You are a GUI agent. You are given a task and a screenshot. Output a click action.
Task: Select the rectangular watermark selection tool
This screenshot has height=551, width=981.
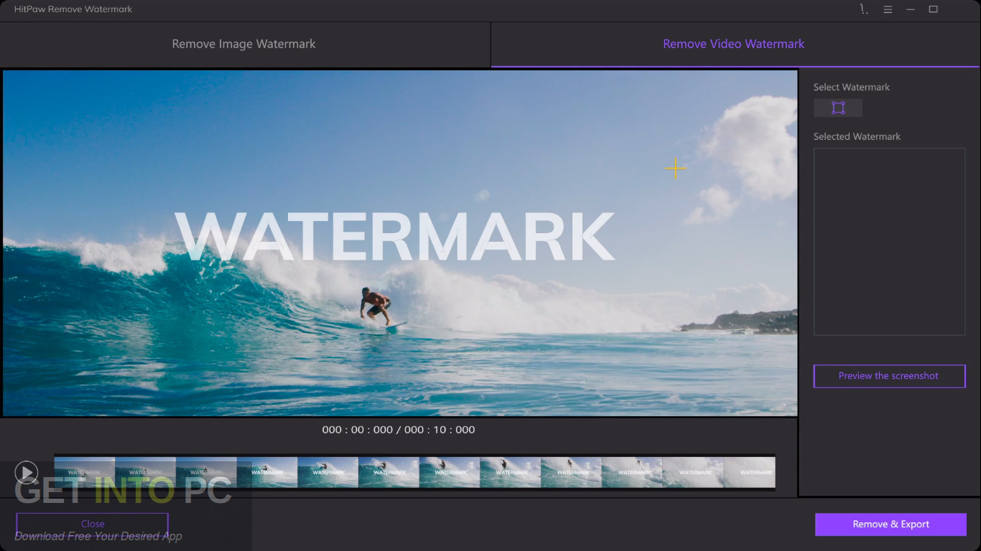point(837,108)
